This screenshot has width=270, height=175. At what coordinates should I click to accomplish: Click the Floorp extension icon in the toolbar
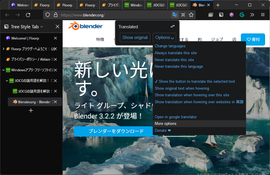(x=231, y=15)
